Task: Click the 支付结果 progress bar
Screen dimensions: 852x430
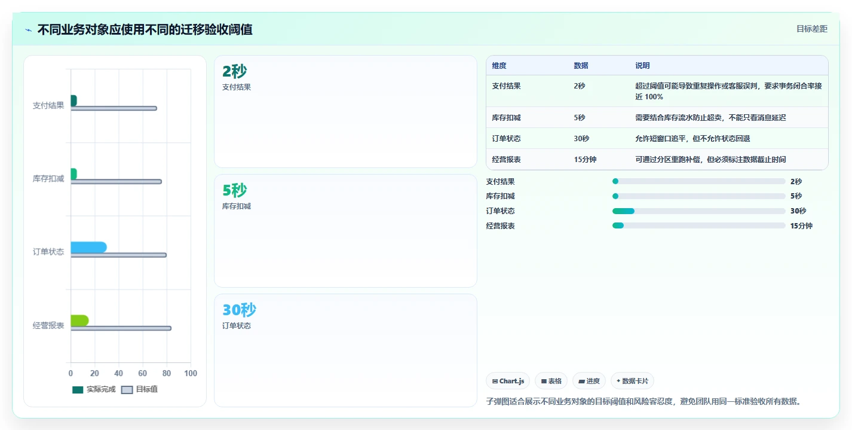Action: click(698, 181)
